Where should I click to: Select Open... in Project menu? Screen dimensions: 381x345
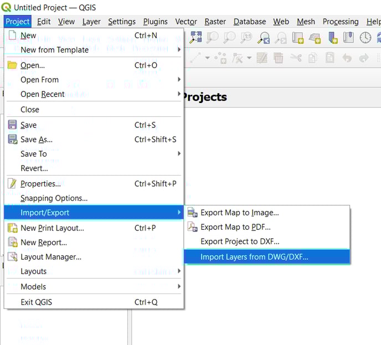tap(94, 65)
